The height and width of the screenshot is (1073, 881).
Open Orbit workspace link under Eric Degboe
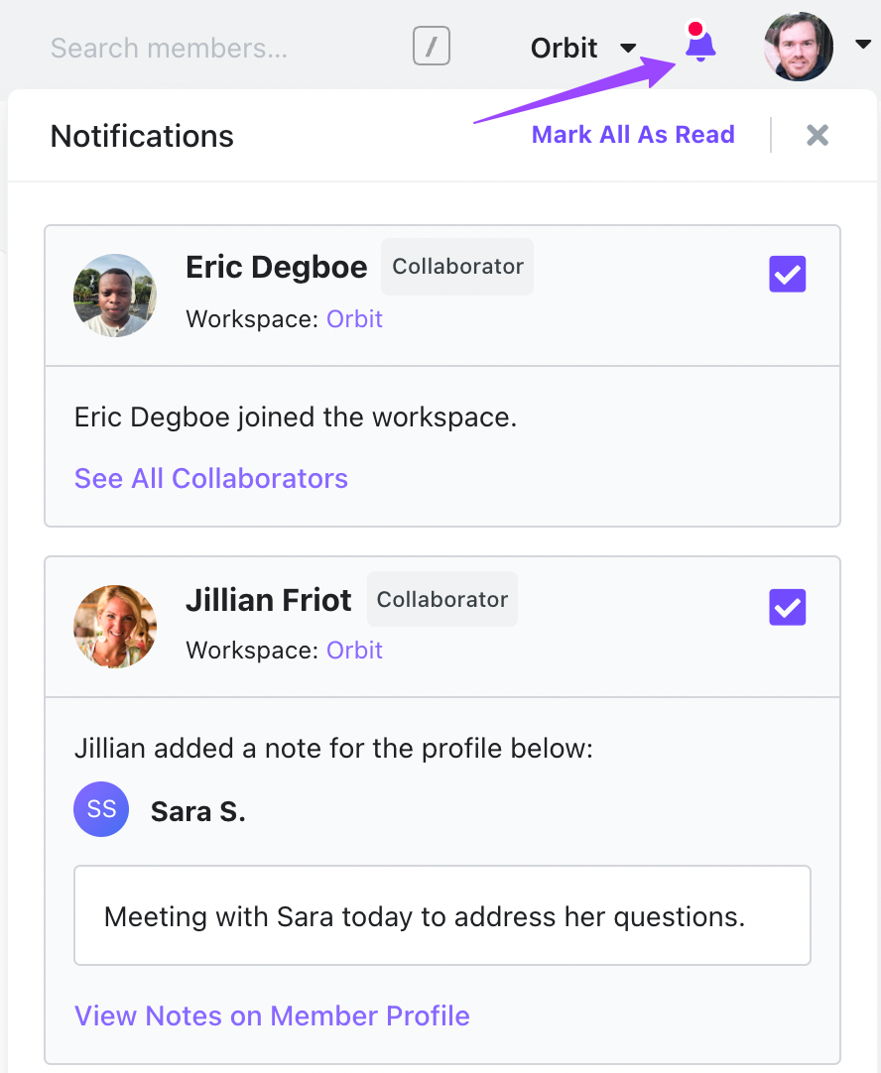(x=354, y=319)
